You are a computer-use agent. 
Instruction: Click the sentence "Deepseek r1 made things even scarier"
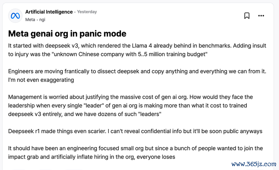pyautogui.click(x=57, y=131)
